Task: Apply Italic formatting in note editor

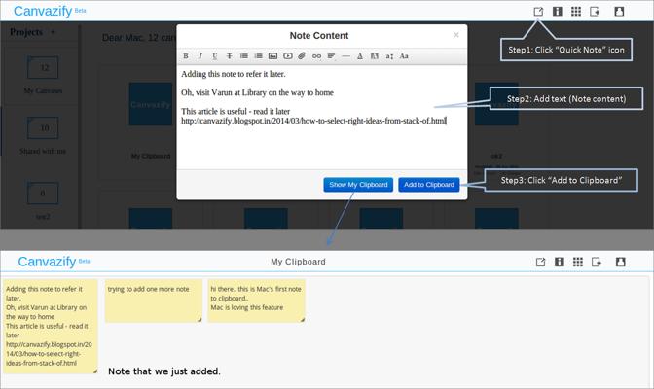Action: (200, 55)
